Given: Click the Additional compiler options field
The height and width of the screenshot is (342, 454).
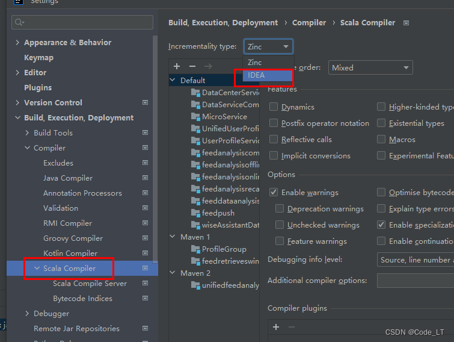Looking at the screenshot, I should pos(416,281).
